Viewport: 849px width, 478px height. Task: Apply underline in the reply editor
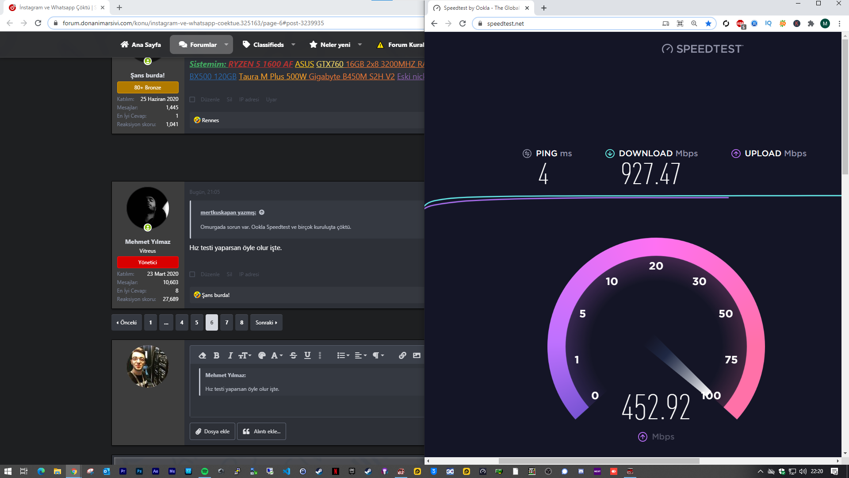pyautogui.click(x=307, y=355)
